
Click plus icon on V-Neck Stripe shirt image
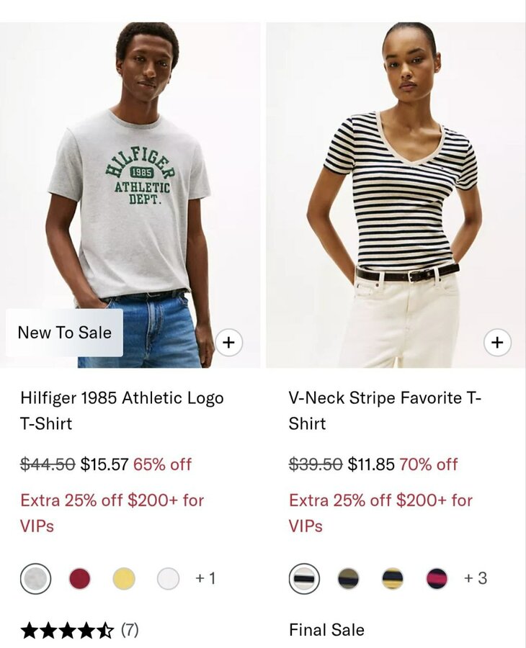[496, 343]
